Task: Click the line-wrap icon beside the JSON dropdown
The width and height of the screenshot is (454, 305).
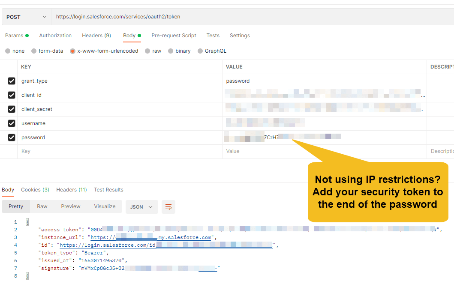Action: tap(168, 207)
